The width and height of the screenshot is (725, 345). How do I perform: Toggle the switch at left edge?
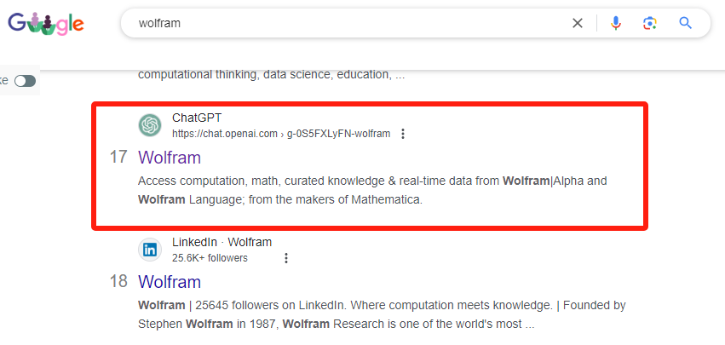[x=25, y=80]
